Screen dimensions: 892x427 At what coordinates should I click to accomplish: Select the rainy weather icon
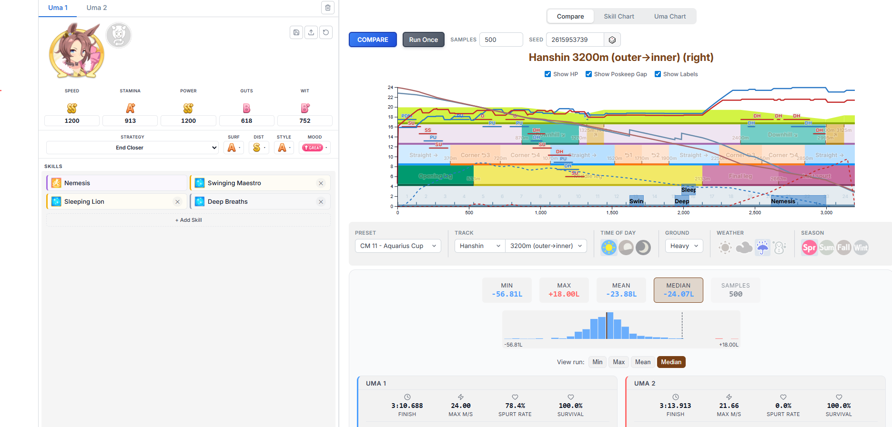tap(762, 248)
